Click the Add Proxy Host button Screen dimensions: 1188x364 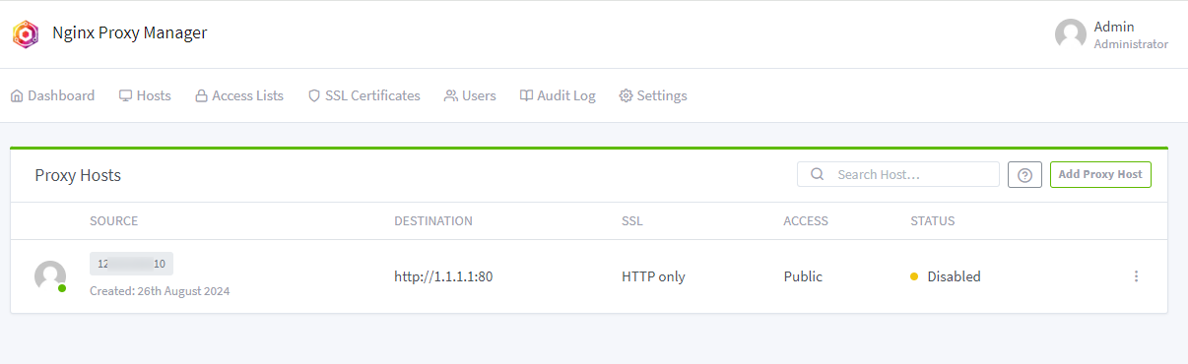click(1100, 175)
